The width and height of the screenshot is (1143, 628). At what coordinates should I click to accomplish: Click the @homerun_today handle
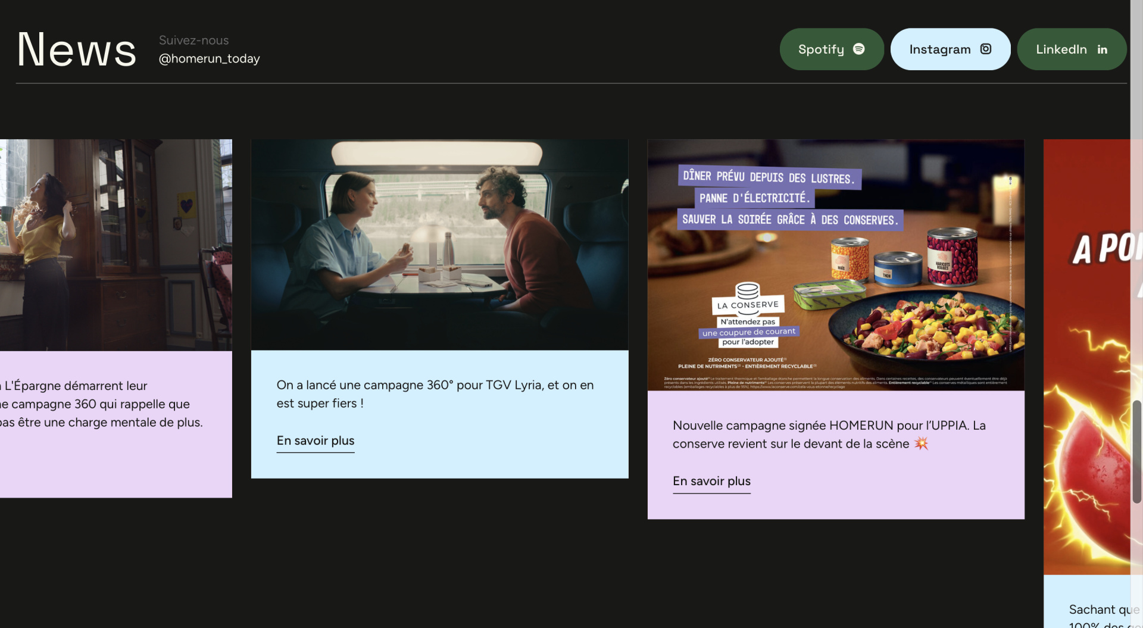click(210, 58)
